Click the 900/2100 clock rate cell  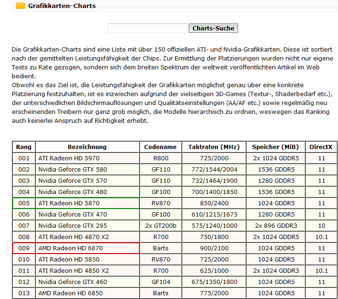pos(214,248)
